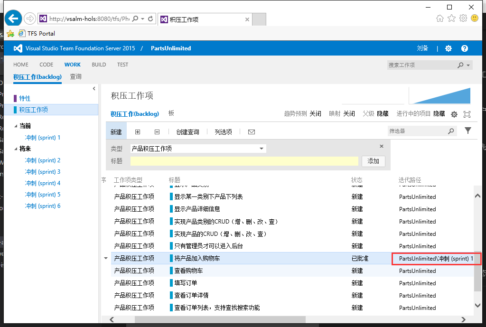486x327 pixels.
Task: Refresh the page with the reload icon
Action: tap(150, 19)
